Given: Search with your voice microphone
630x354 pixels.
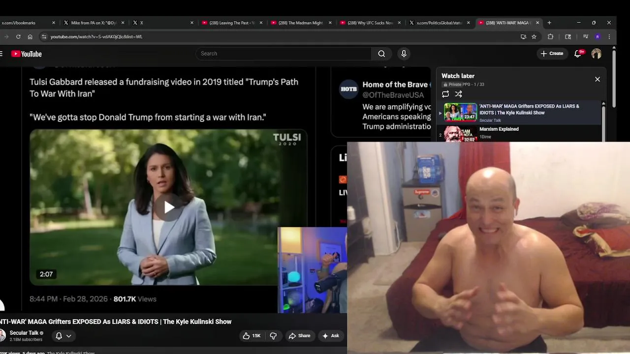Looking at the screenshot, I should [x=404, y=54].
